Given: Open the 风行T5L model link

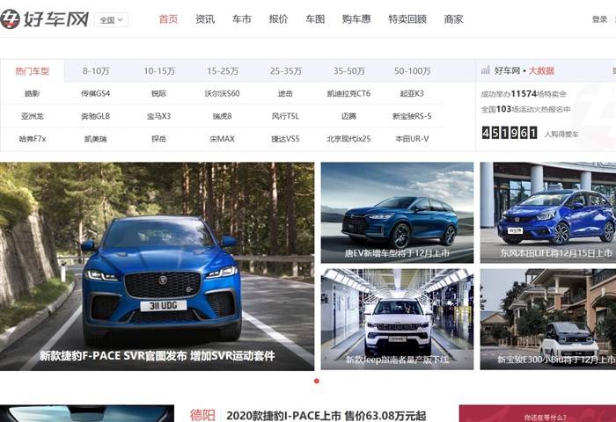Looking at the screenshot, I should coord(285,116).
